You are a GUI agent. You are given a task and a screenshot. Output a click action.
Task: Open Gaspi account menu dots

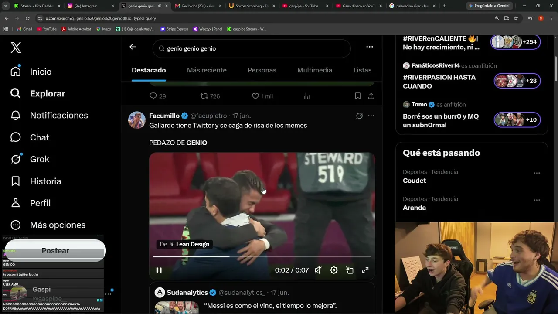pos(108,294)
